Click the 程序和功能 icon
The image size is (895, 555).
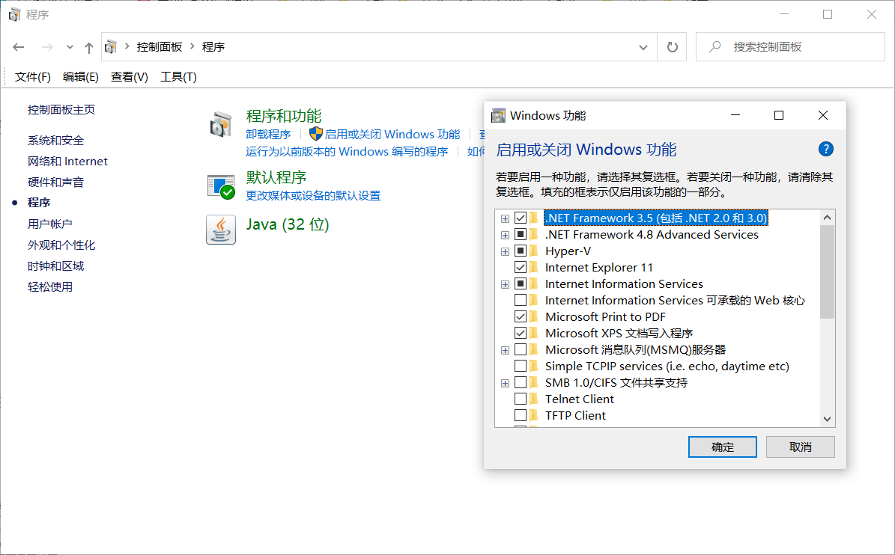point(221,125)
